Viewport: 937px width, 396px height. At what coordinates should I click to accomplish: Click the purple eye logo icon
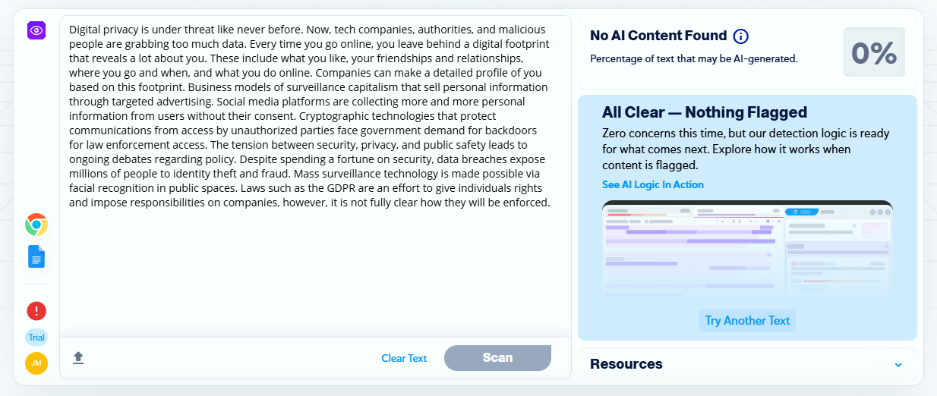(36, 30)
